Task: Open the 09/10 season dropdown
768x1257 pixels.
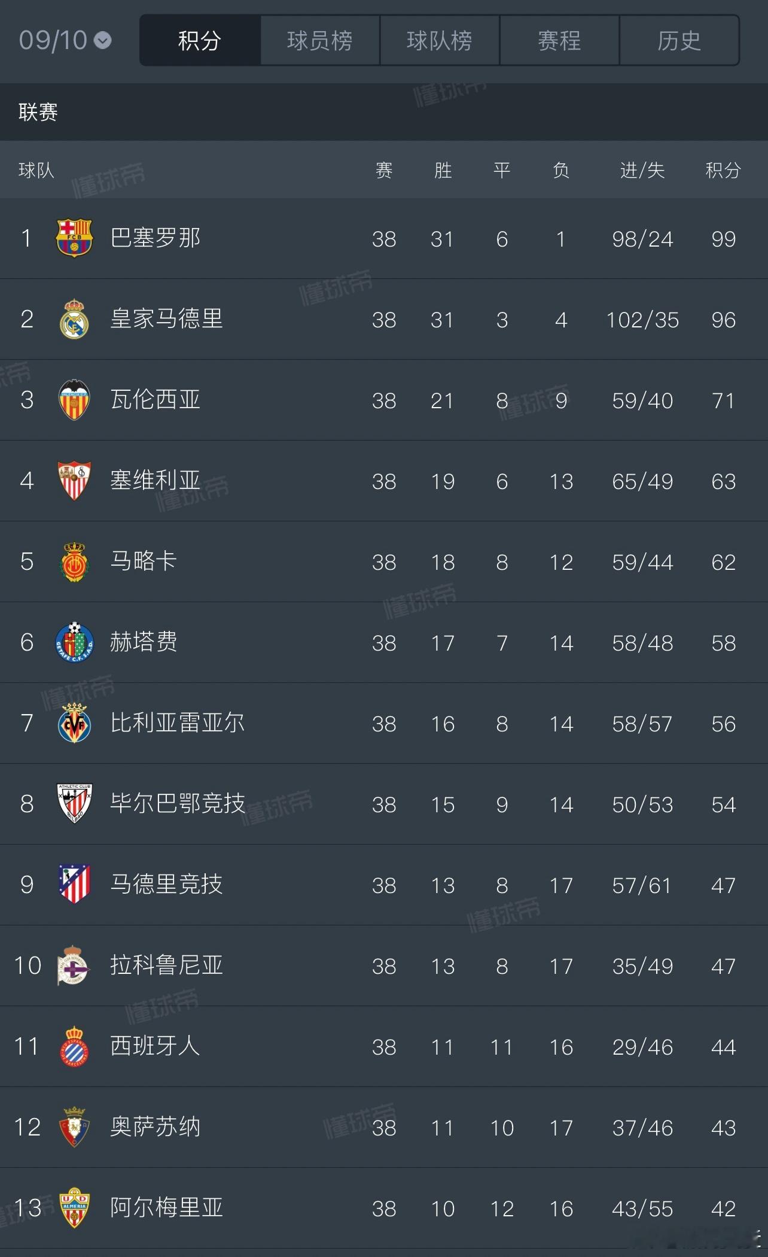Action: point(65,41)
